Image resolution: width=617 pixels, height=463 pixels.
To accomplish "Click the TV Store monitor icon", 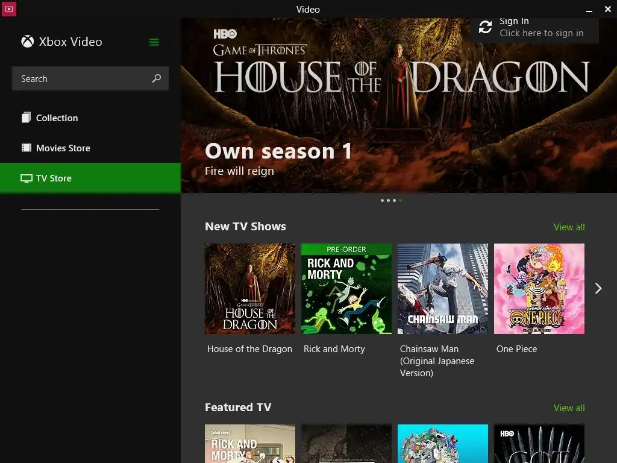I will pos(27,178).
